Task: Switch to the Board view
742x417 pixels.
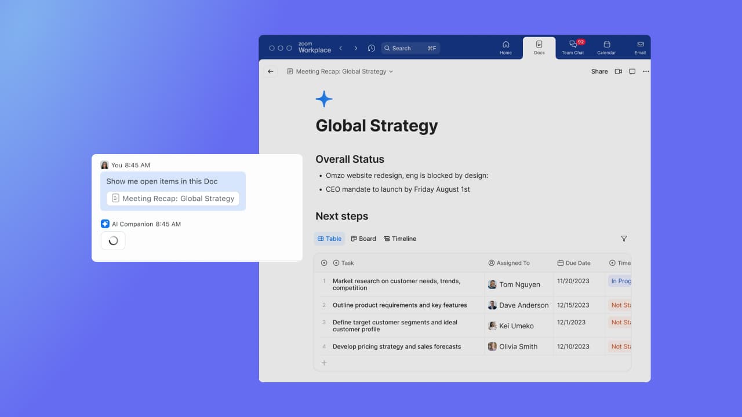Action: tap(363, 239)
